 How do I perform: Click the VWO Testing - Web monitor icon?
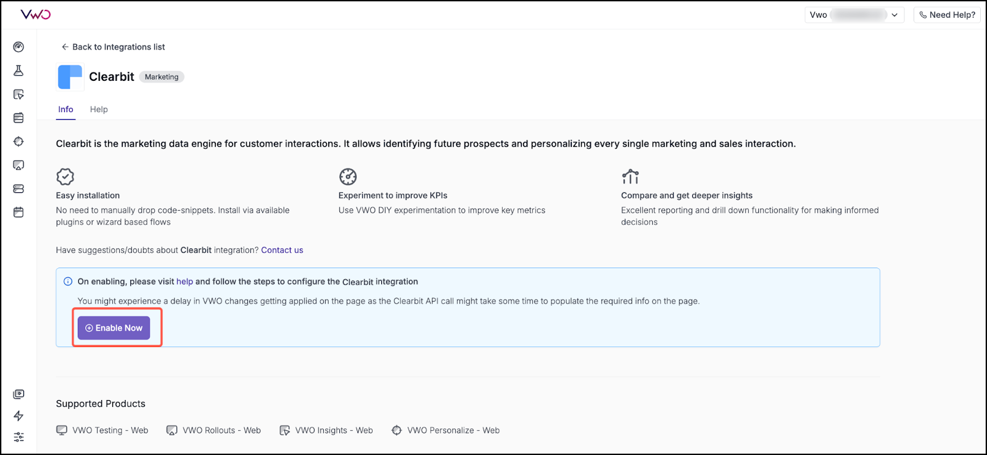[x=62, y=430]
